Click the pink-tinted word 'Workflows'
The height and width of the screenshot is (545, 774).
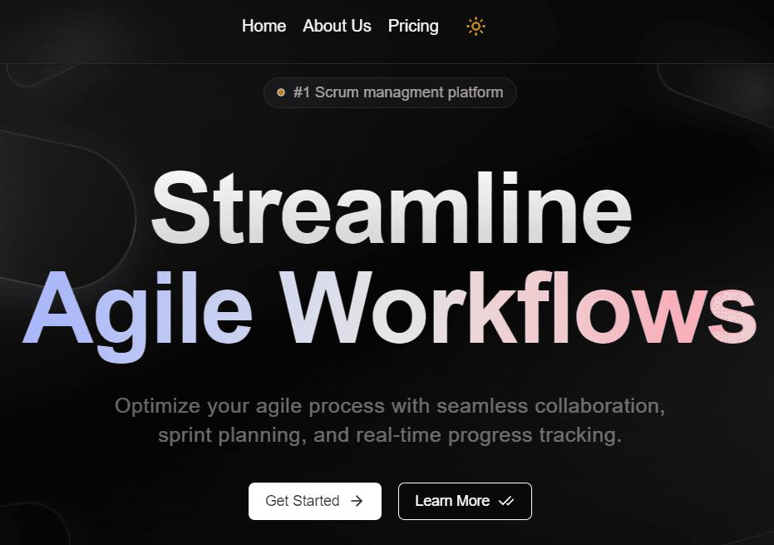click(517, 309)
